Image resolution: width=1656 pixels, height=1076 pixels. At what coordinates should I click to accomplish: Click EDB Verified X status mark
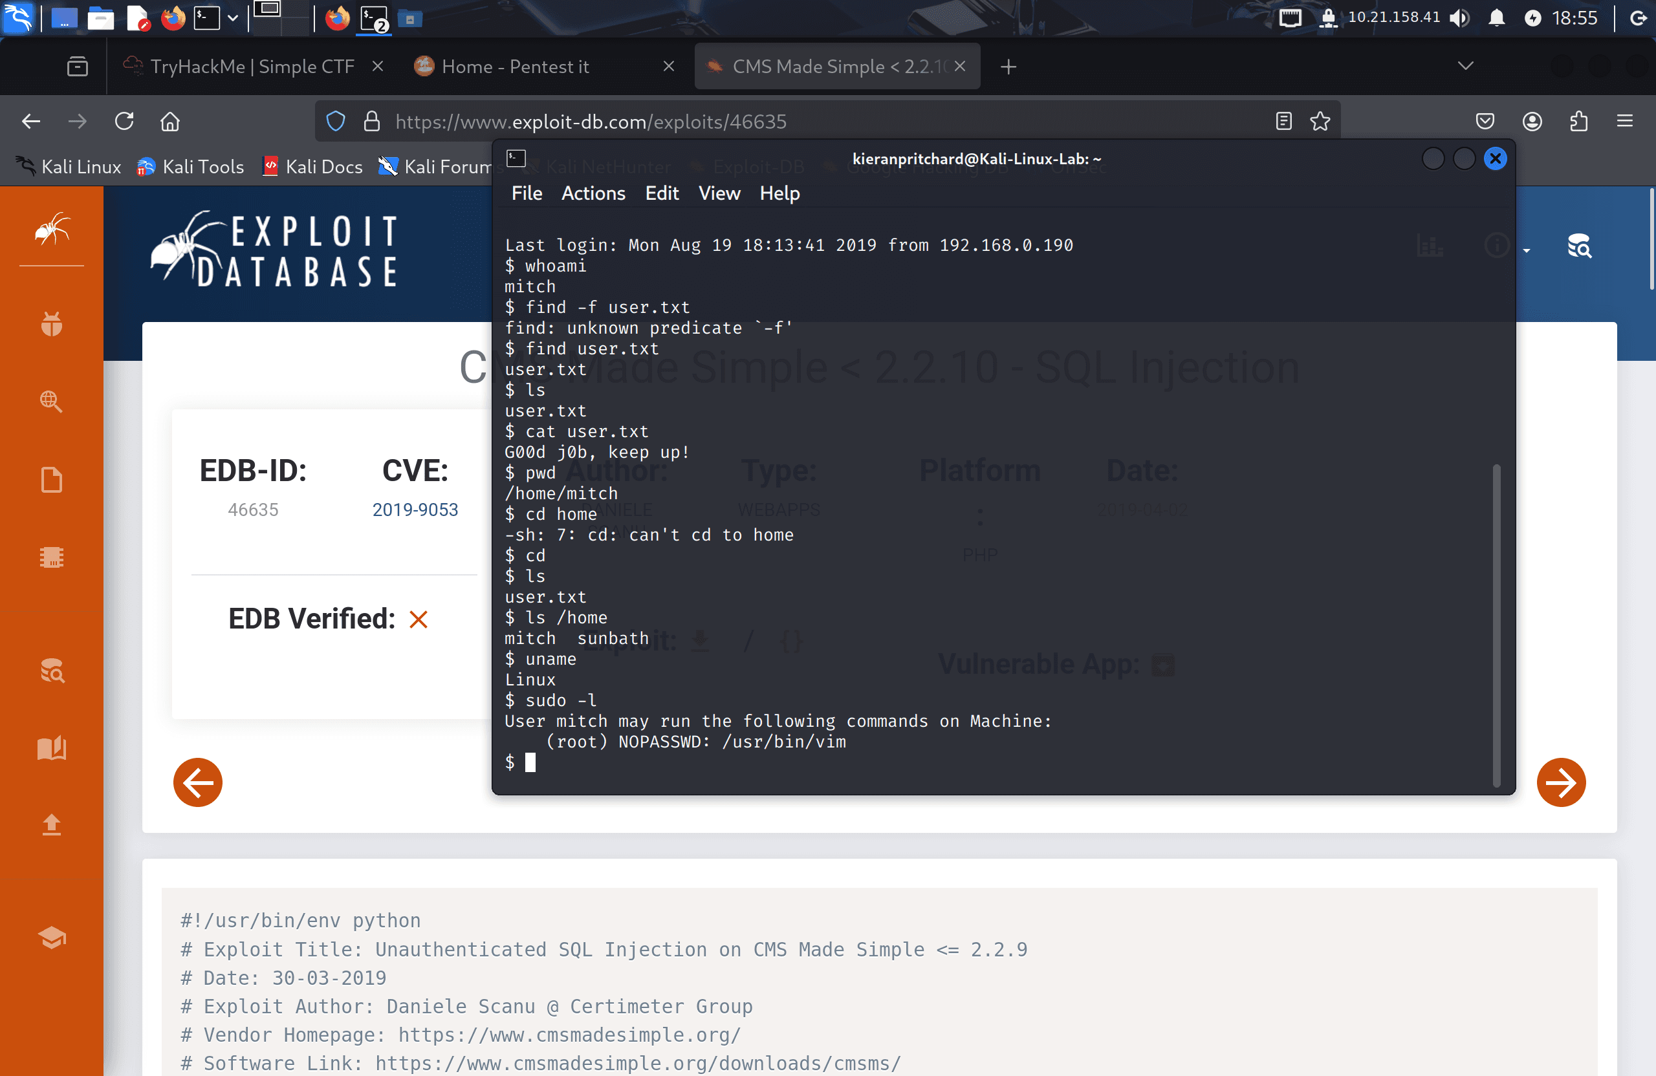(x=418, y=619)
